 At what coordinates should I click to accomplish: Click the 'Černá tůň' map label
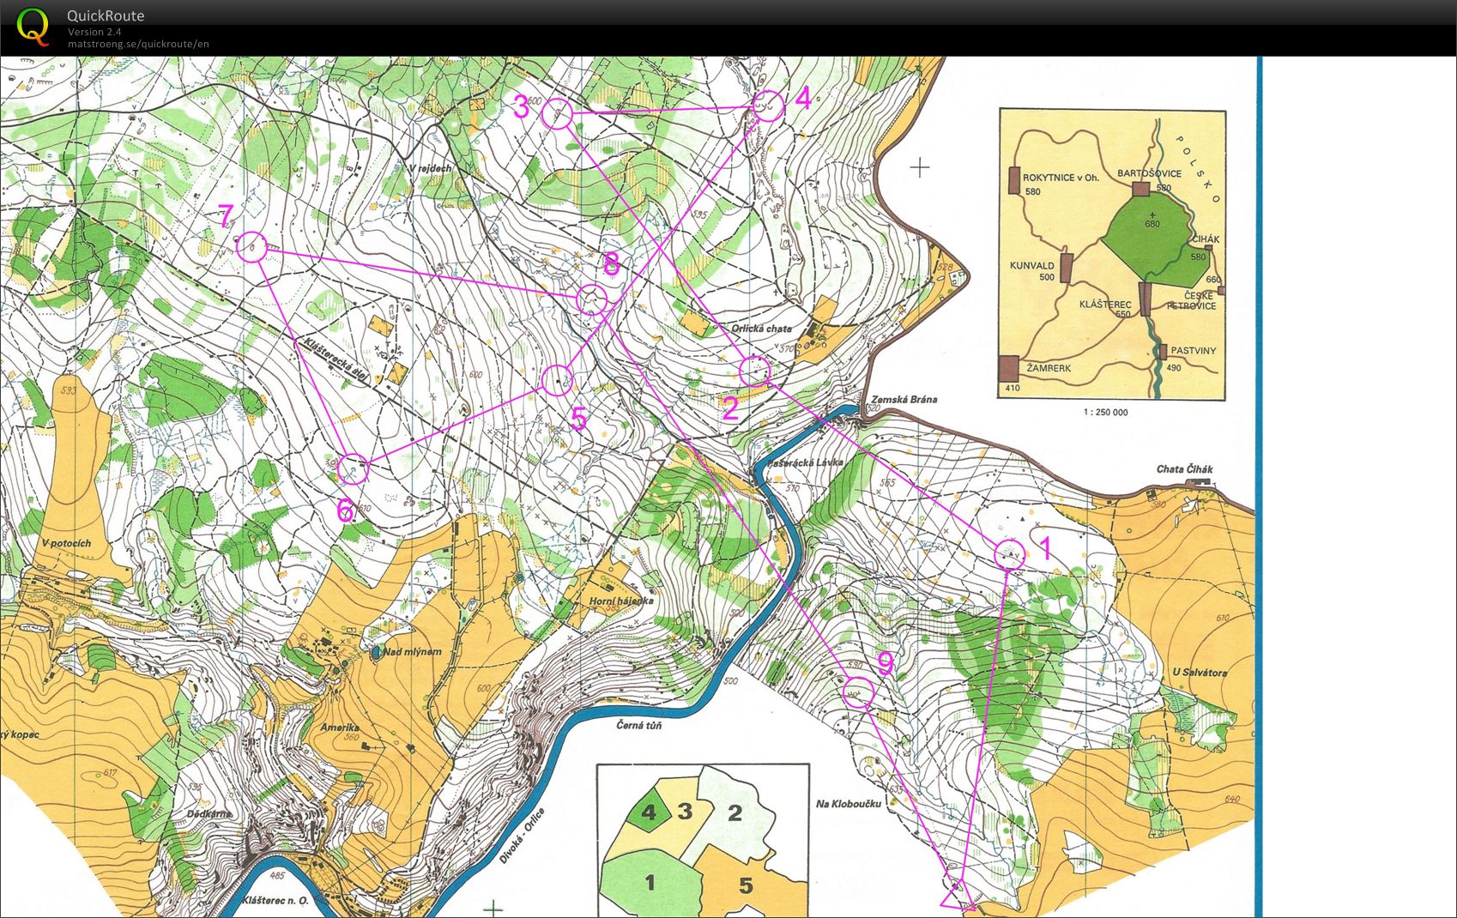(x=639, y=725)
